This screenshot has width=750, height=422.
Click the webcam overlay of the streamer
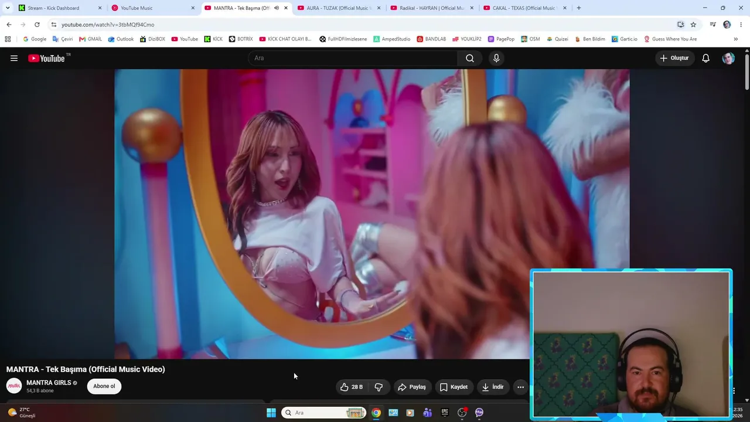pyautogui.click(x=631, y=344)
